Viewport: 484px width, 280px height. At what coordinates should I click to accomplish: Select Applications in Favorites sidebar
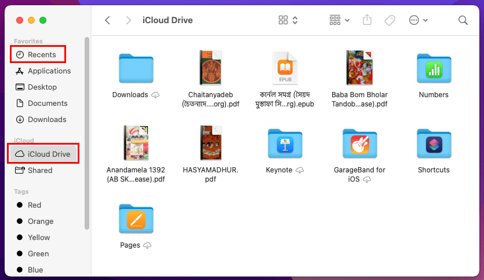point(49,71)
